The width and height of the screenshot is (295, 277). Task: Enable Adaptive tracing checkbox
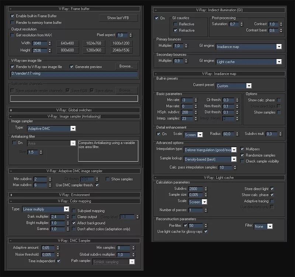272,201
